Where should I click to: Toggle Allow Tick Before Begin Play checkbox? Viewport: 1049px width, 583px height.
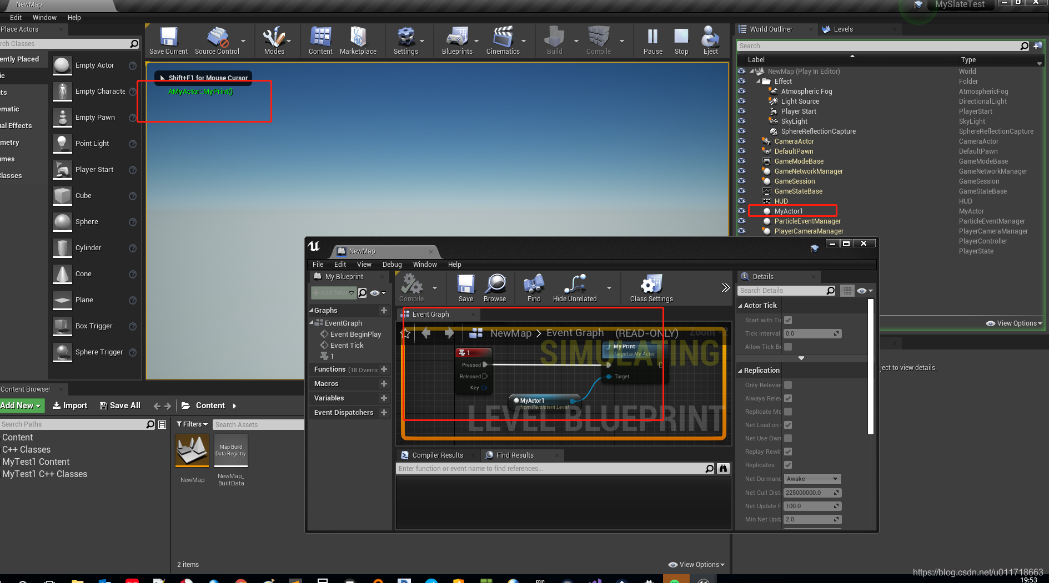coord(788,347)
